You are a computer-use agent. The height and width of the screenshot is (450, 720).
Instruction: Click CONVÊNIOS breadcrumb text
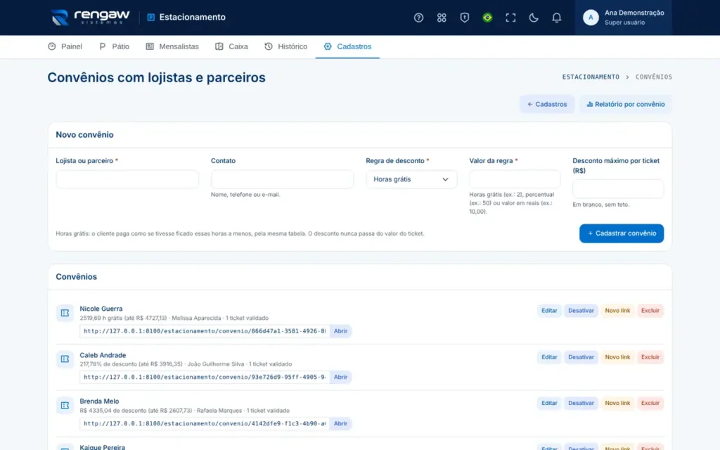[653, 77]
